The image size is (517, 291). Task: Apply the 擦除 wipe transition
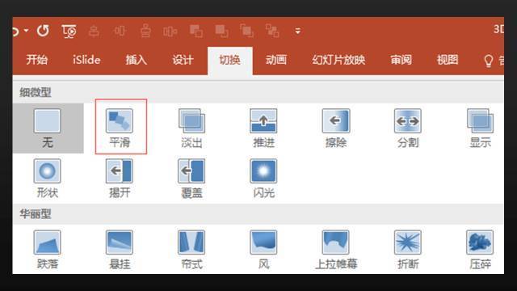coord(336,129)
